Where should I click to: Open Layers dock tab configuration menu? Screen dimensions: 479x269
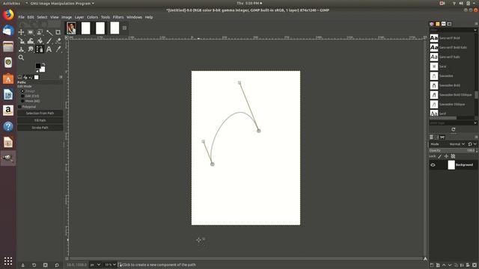pos(476,137)
